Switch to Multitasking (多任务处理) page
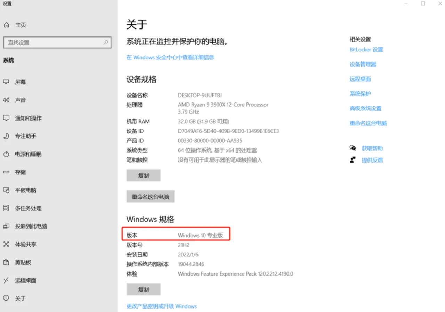This screenshot has width=445, height=312. 28,208
